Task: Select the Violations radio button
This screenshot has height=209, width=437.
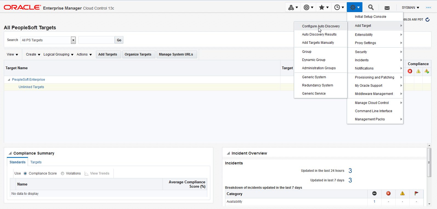Action: (63, 173)
